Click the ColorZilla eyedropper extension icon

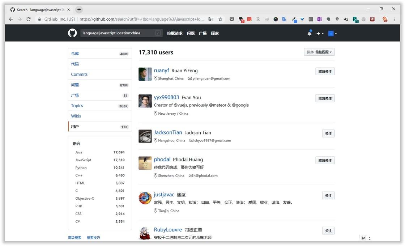point(293,19)
